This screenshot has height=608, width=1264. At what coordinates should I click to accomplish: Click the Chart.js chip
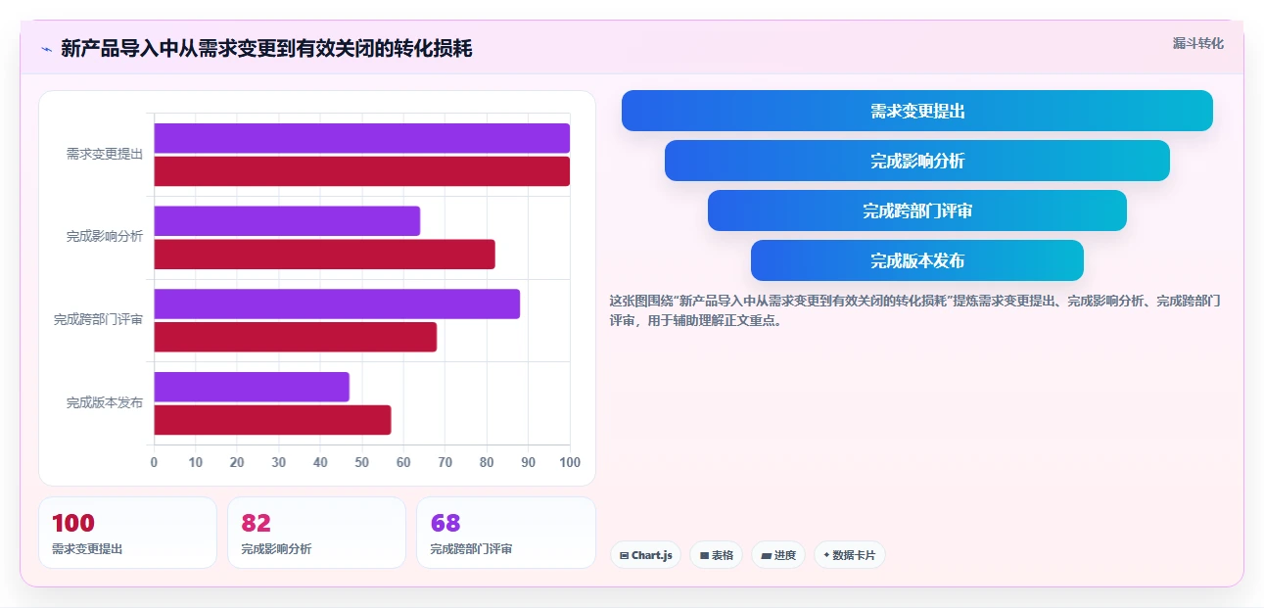click(645, 555)
